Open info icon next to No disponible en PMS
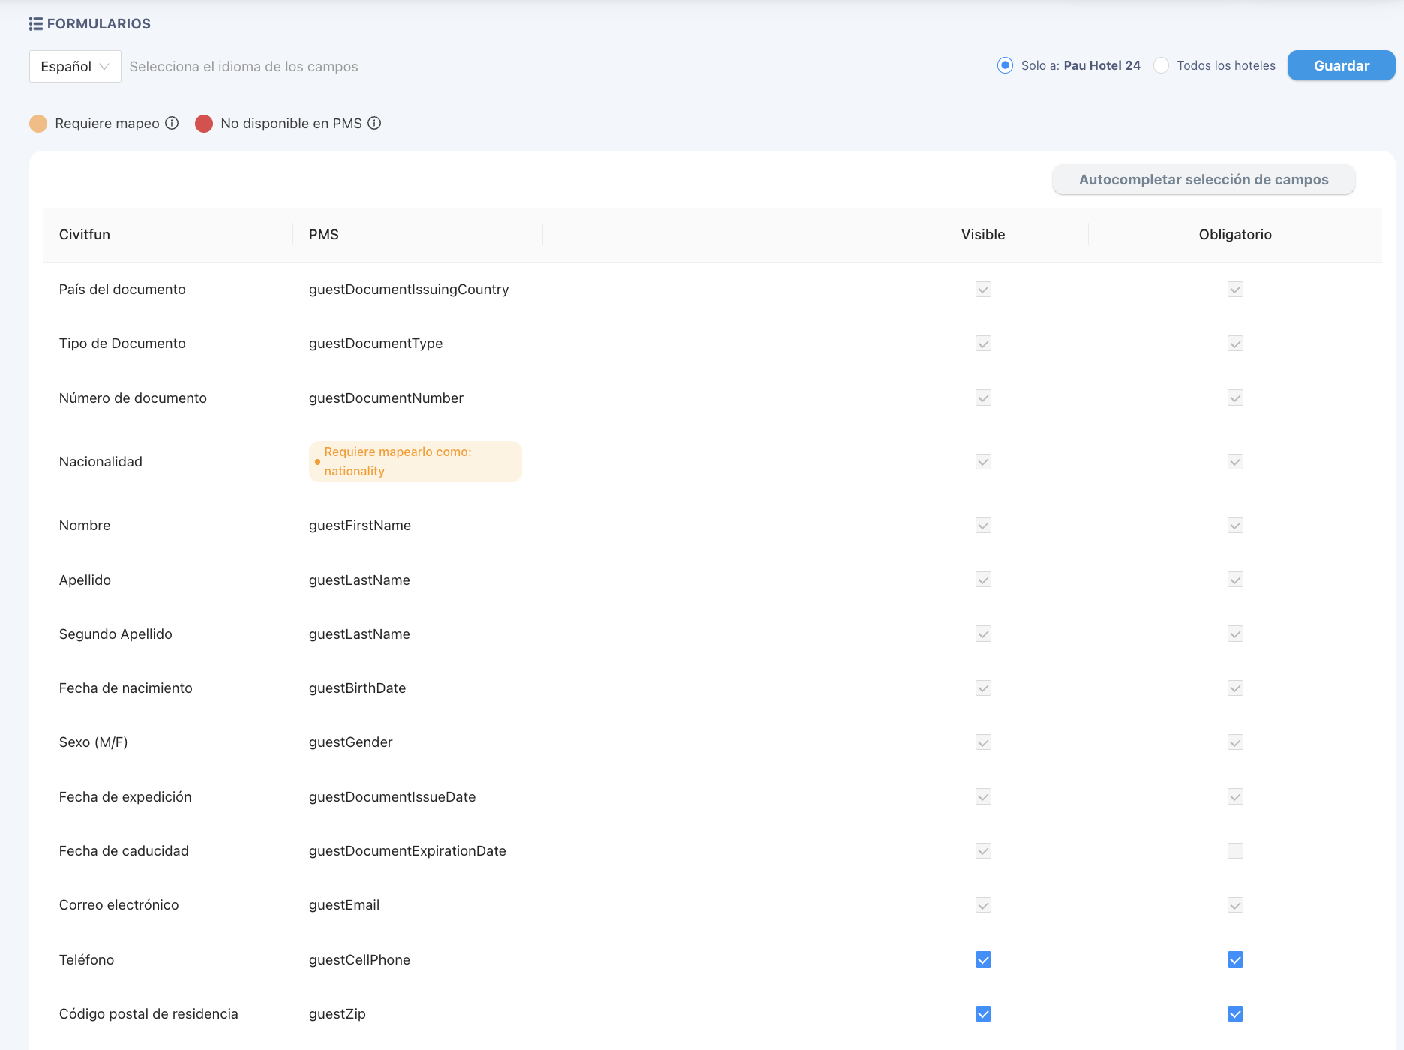Screen dimensions: 1404x1050 374,123
